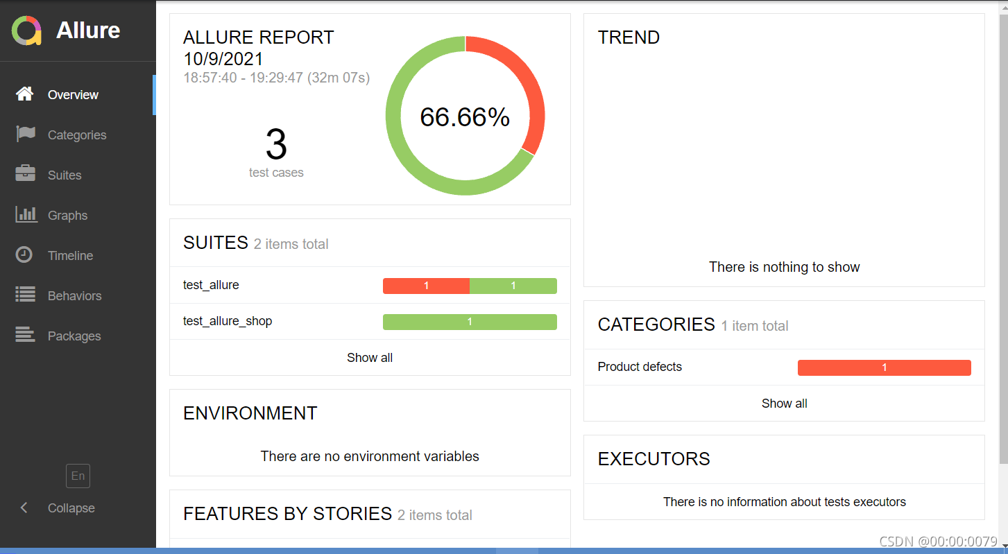This screenshot has height=554, width=1008.
Task: Click the Allure brand title text
Action: 88,31
